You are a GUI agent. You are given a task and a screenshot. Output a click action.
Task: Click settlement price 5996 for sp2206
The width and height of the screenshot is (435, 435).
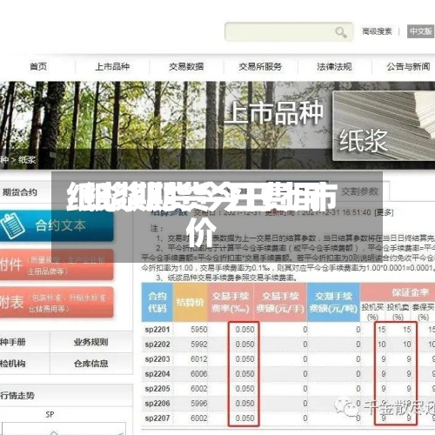(x=199, y=404)
